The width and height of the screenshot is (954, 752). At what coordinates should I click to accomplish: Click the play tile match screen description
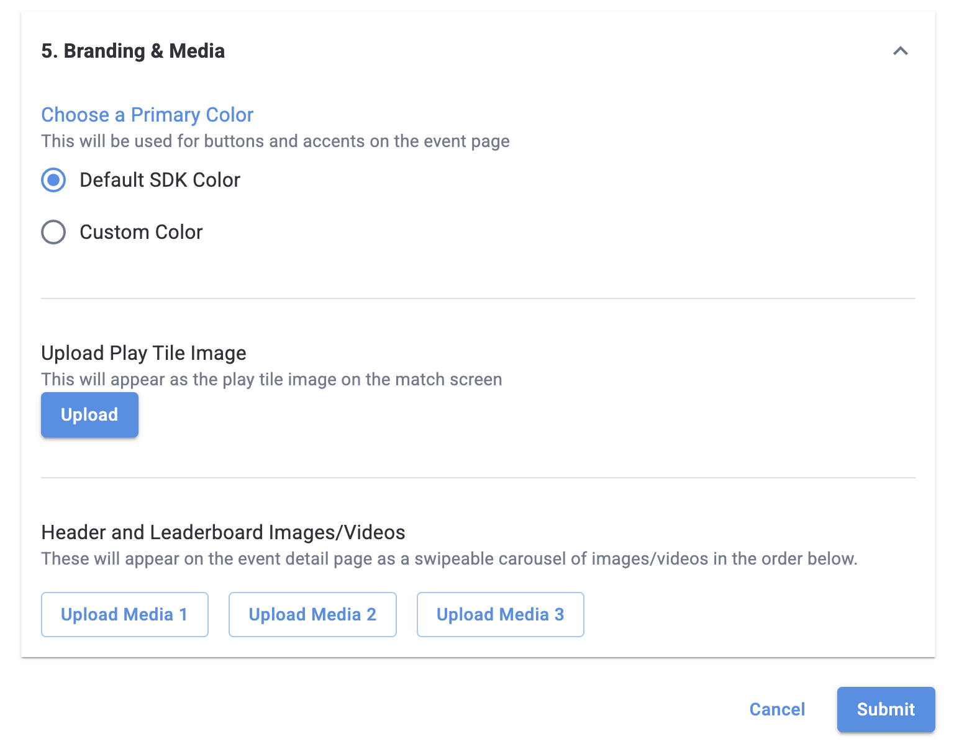point(271,380)
